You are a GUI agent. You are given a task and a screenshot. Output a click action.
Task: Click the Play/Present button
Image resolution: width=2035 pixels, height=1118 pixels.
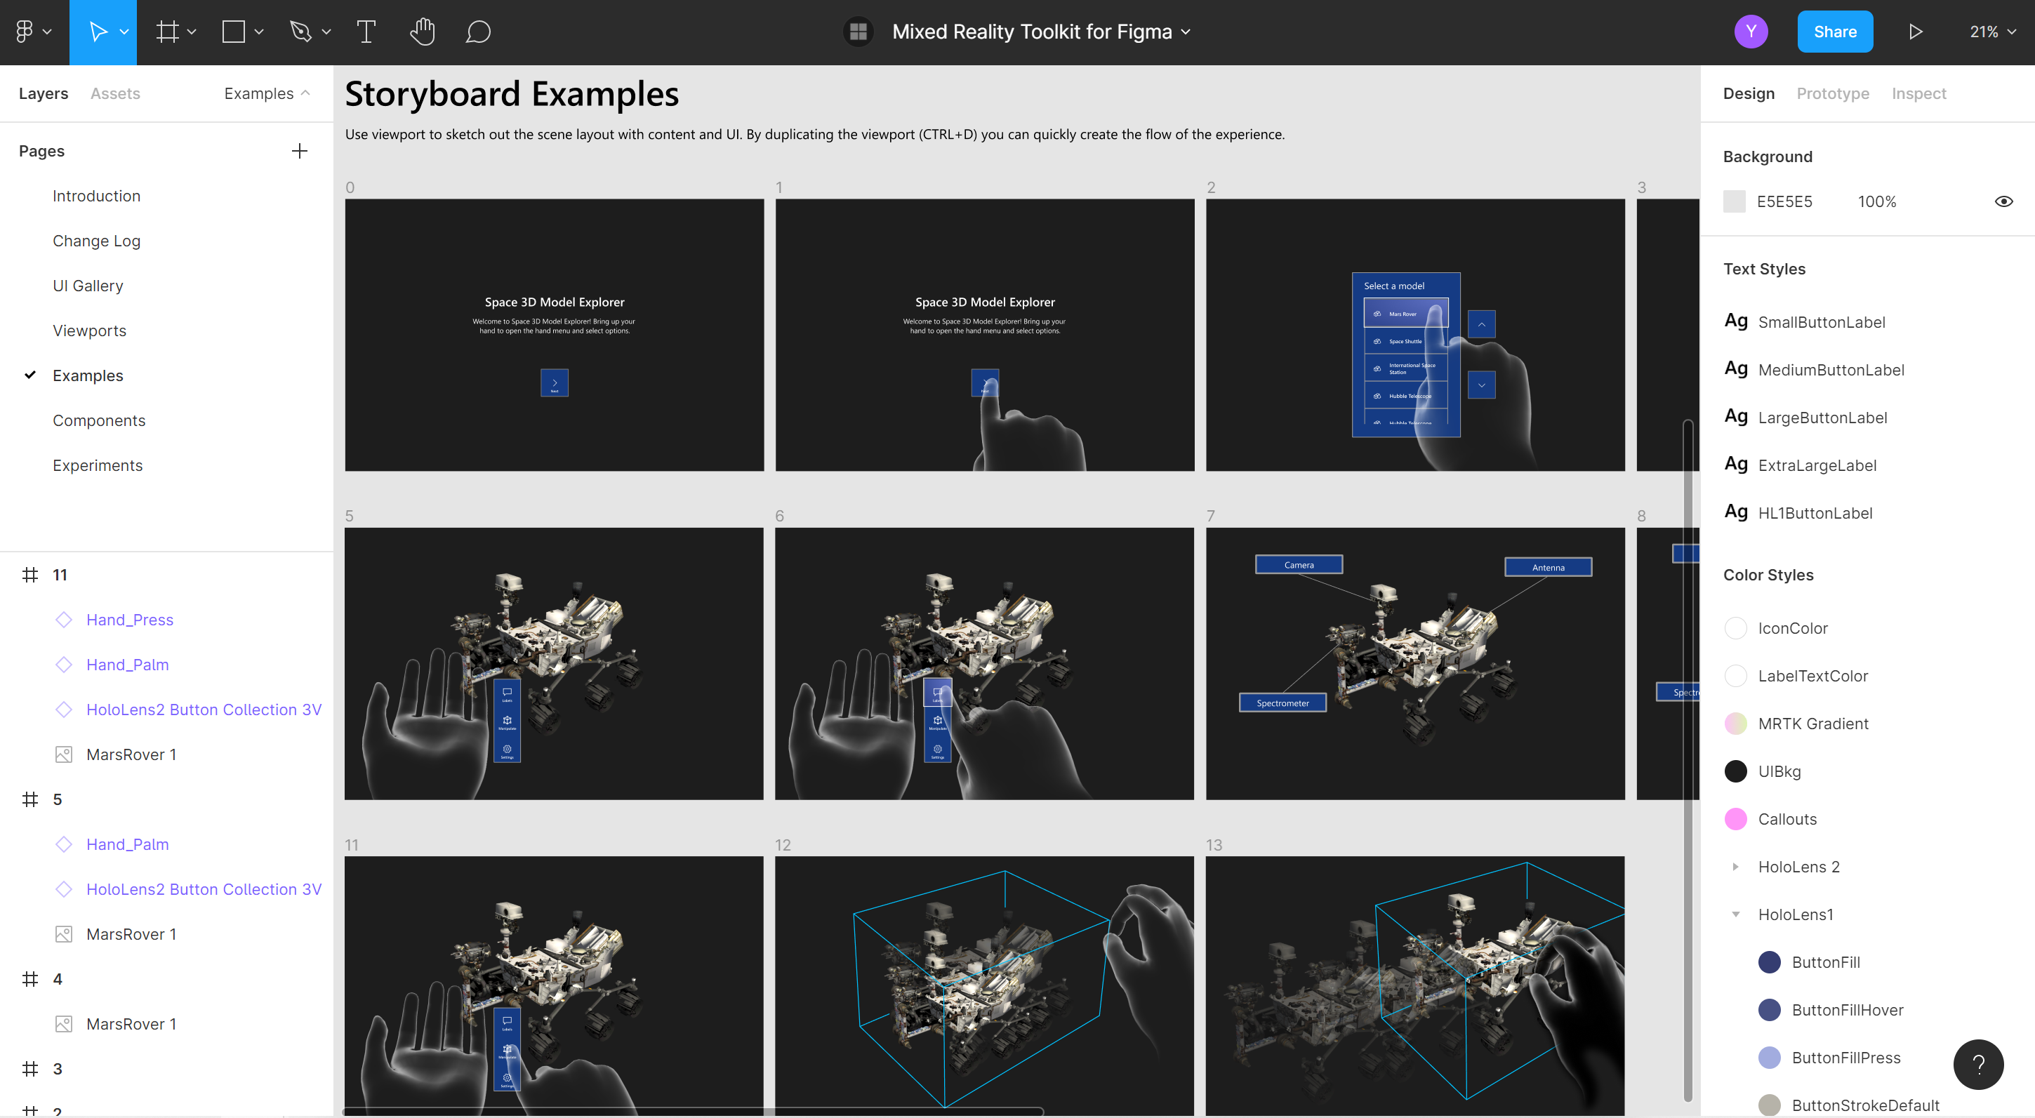[1916, 32]
